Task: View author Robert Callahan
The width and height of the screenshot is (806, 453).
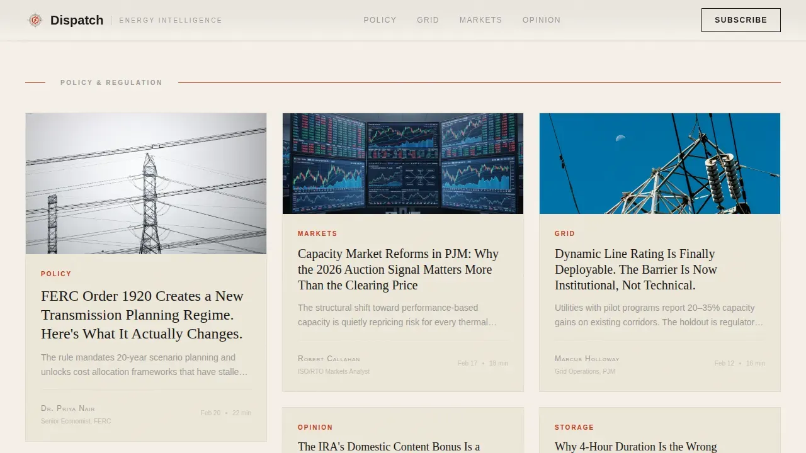Action: coord(329,359)
